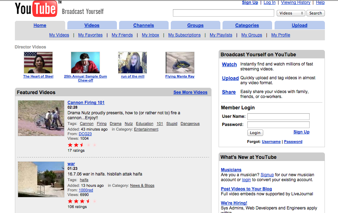This screenshot has width=338, height=213.
Task: Focus the top search text field
Action: click(223, 13)
